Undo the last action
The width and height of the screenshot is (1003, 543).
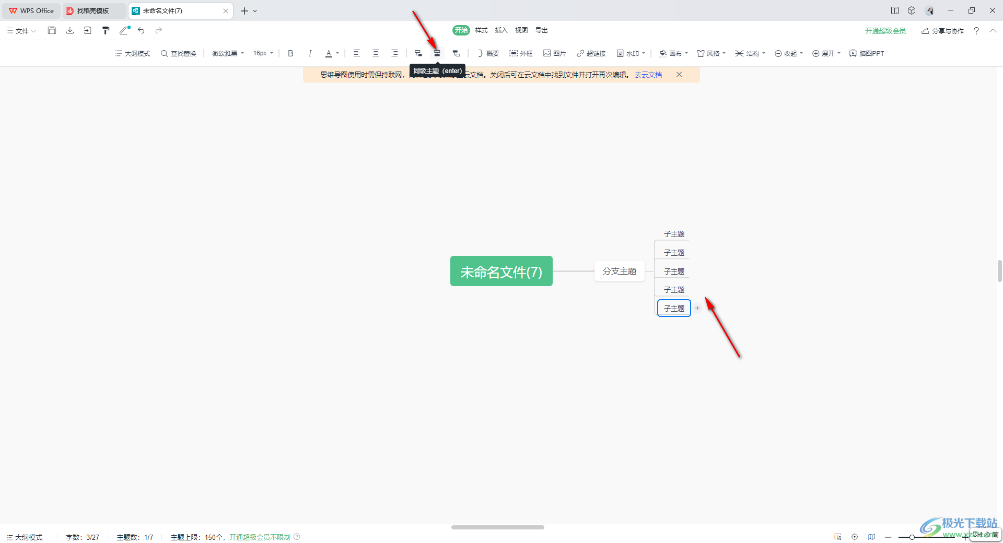tap(141, 31)
